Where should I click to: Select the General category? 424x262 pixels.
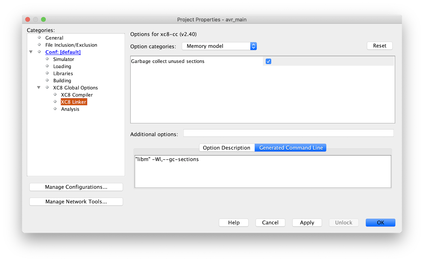(54, 38)
